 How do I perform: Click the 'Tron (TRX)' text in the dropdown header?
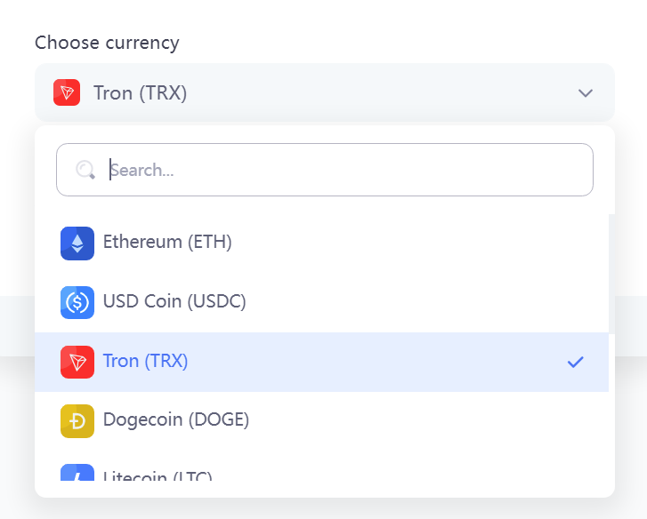141,92
